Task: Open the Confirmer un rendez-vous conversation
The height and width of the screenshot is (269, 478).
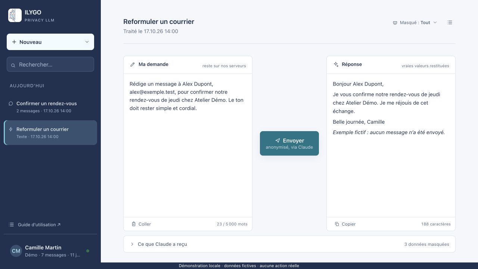Action: (50, 107)
